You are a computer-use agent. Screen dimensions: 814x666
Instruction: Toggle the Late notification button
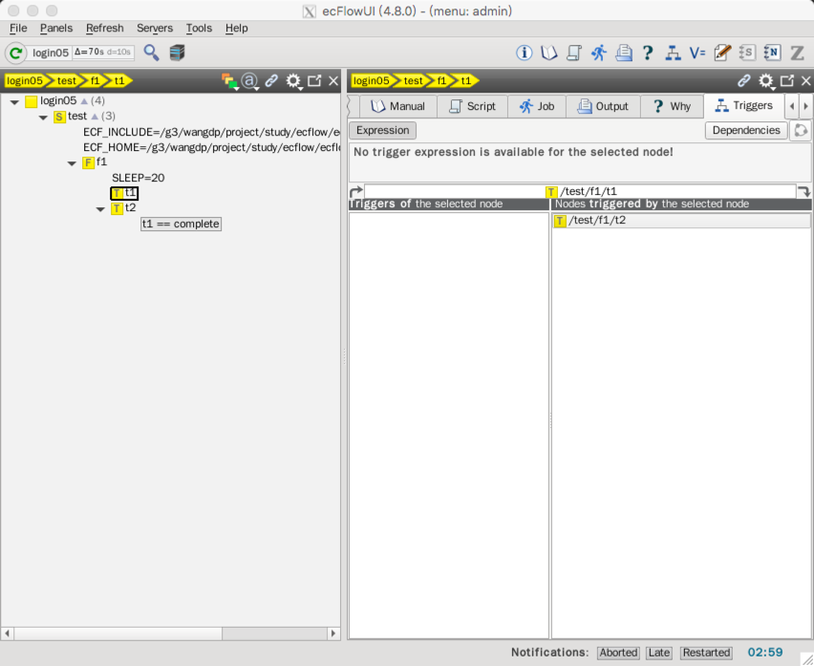click(x=659, y=653)
